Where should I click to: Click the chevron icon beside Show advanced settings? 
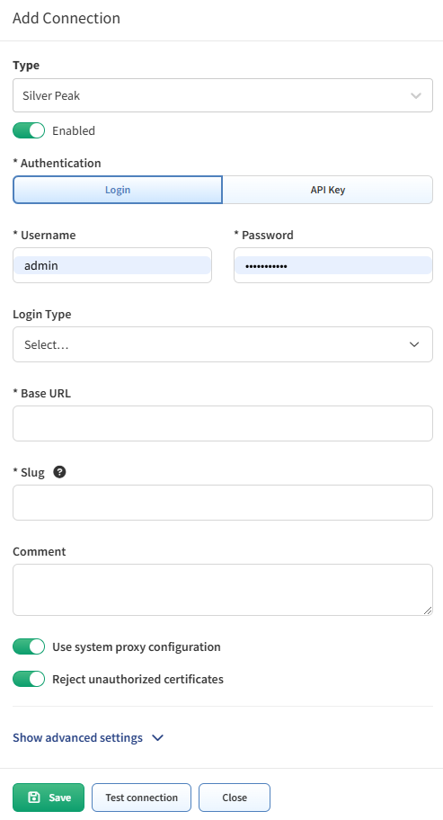click(157, 737)
